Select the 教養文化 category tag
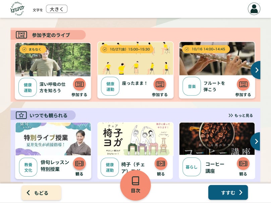271x203 pixels. (x=28, y=167)
